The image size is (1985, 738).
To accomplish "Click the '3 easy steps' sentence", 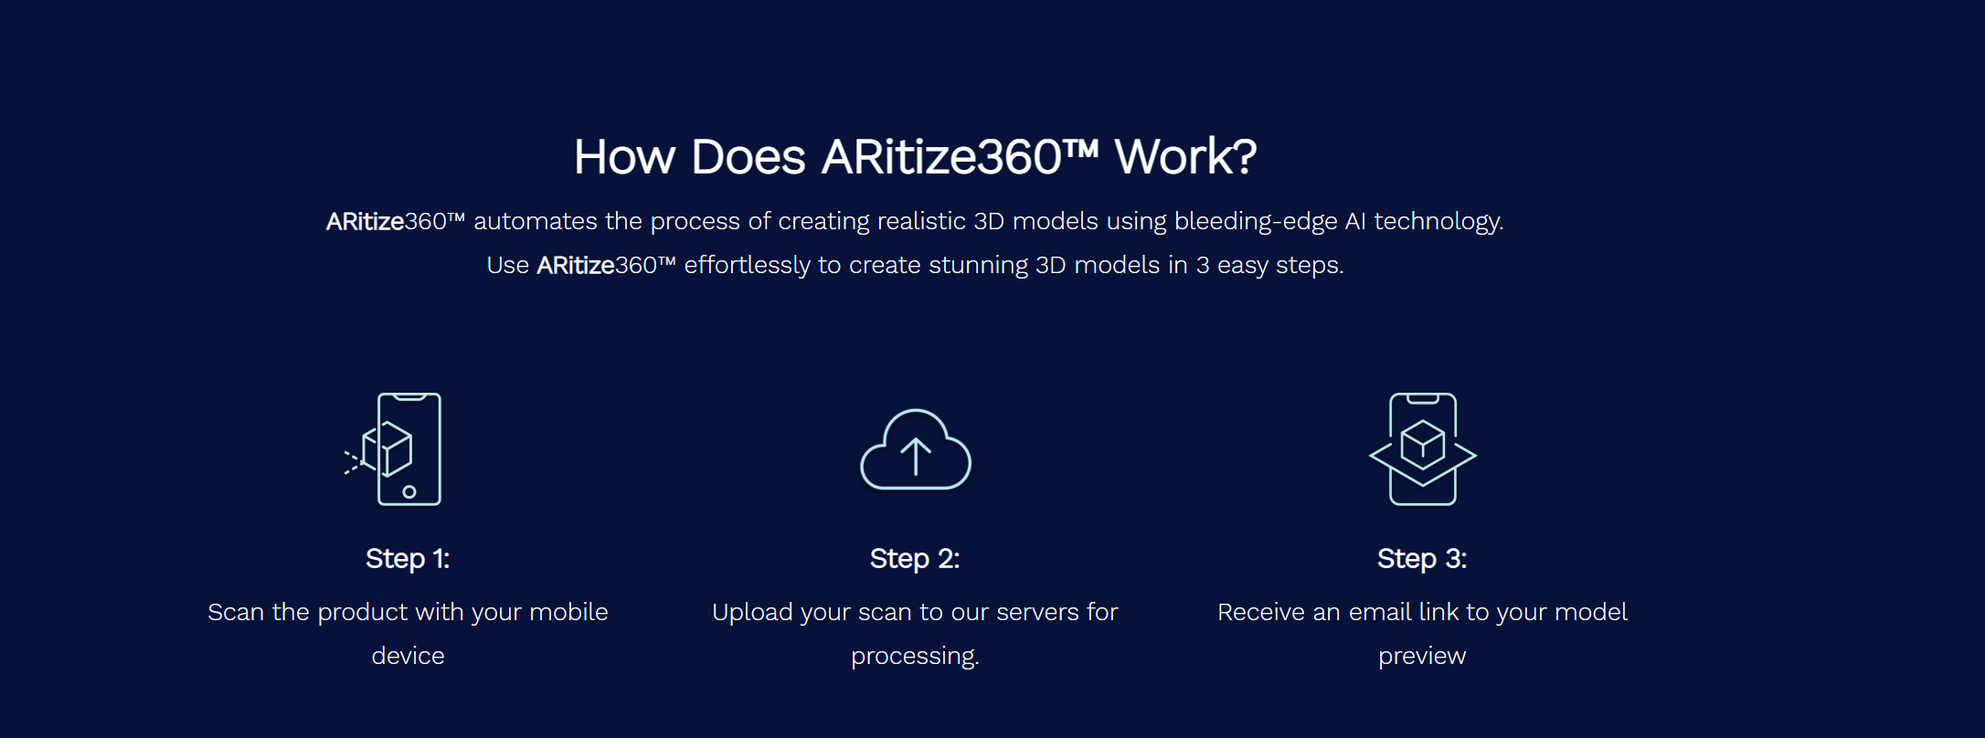I will [x=915, y=265].
